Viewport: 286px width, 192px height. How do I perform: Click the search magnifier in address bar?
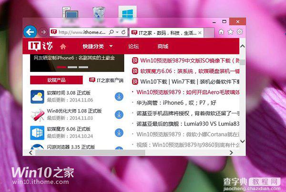point(111,32)
